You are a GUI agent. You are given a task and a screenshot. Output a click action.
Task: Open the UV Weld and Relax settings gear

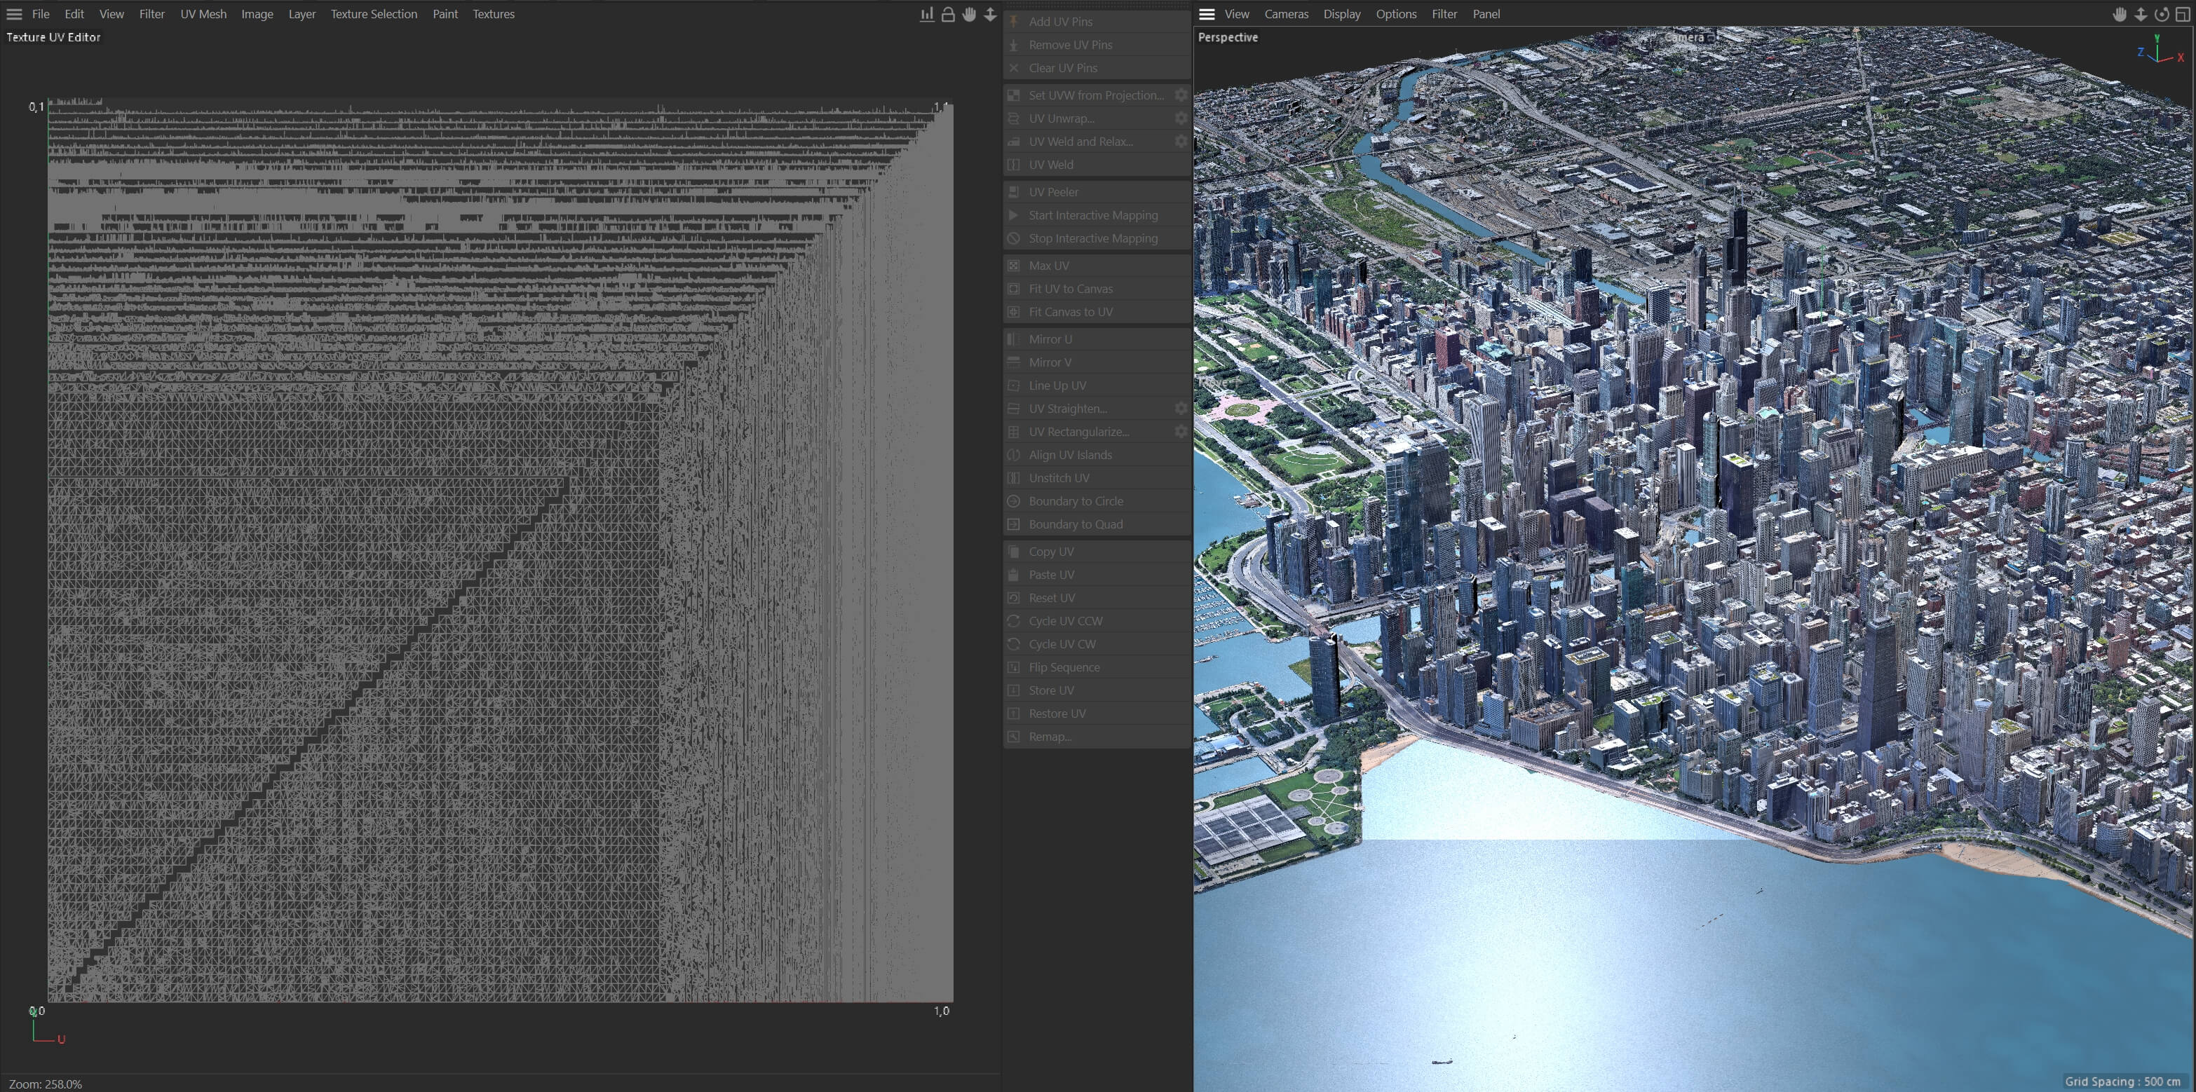1181,142
